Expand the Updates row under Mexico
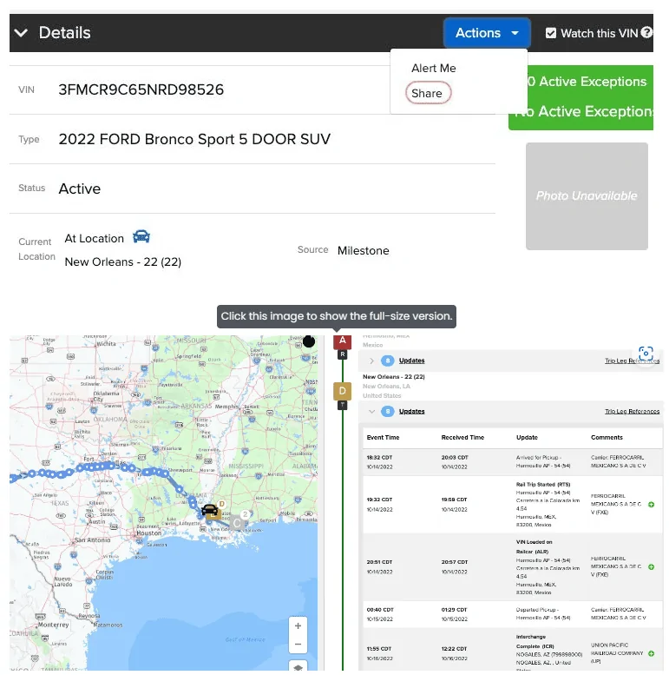The image size is (669, 675). click(x=371, y=361)
